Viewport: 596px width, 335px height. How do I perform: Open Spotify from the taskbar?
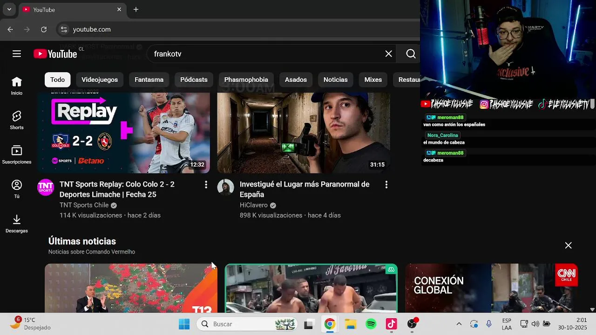tap(371, 324)
